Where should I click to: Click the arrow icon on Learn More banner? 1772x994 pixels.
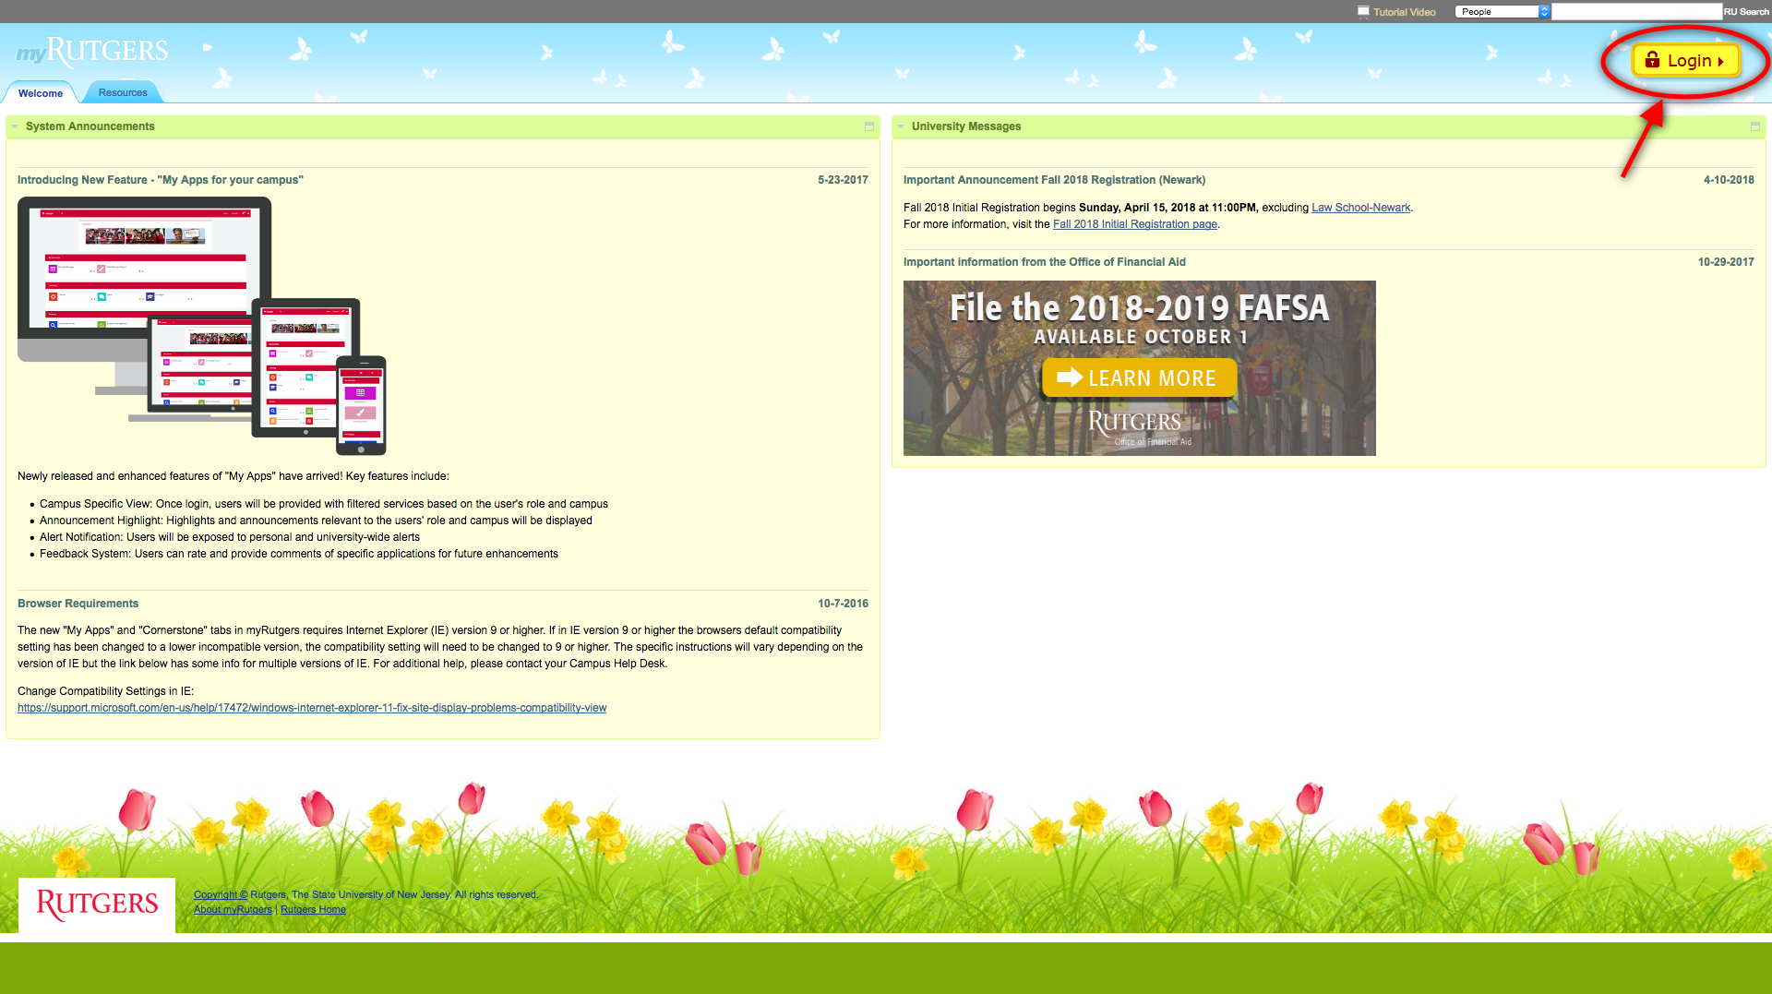click(x=1069, y=377)
